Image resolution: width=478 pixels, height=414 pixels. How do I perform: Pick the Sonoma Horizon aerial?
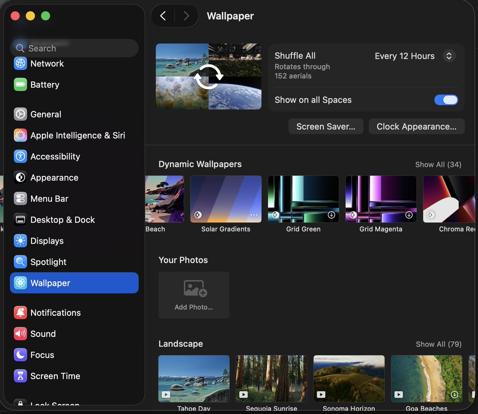(349, 379)
